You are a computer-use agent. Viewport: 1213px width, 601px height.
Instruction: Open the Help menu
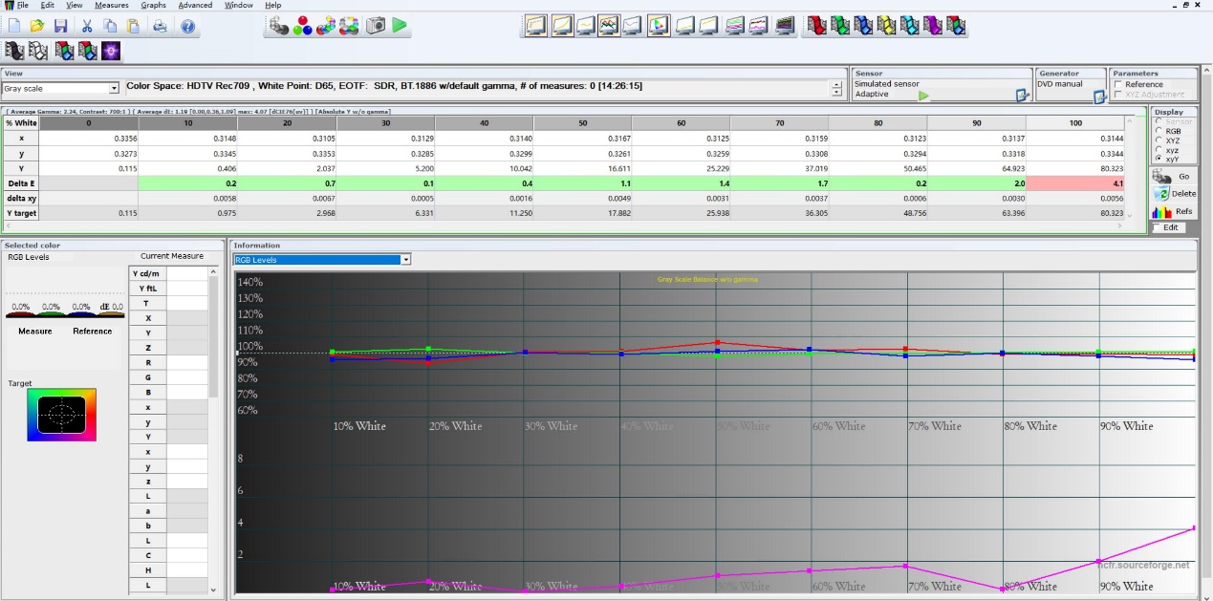point(273,5)
